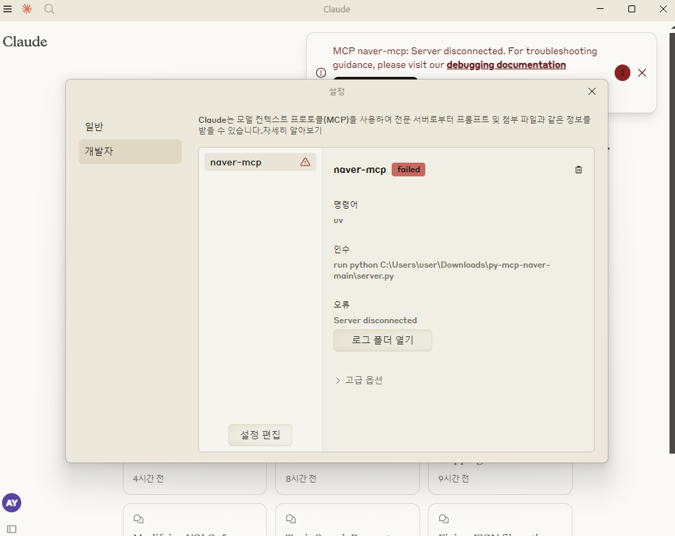Click the Server disconnected error text
Screen dimensions: 675x536
pos(375,321)
